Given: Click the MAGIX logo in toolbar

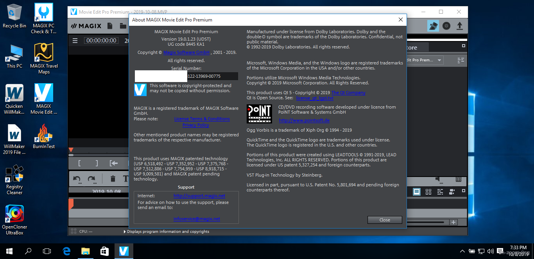Looking at the screenshot, I should [x=86, y=26].
